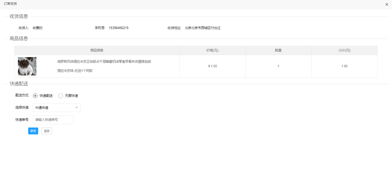Click the 小计(元) column header
The width and height of the screenshot is (392, 191).
coord(344,50)
